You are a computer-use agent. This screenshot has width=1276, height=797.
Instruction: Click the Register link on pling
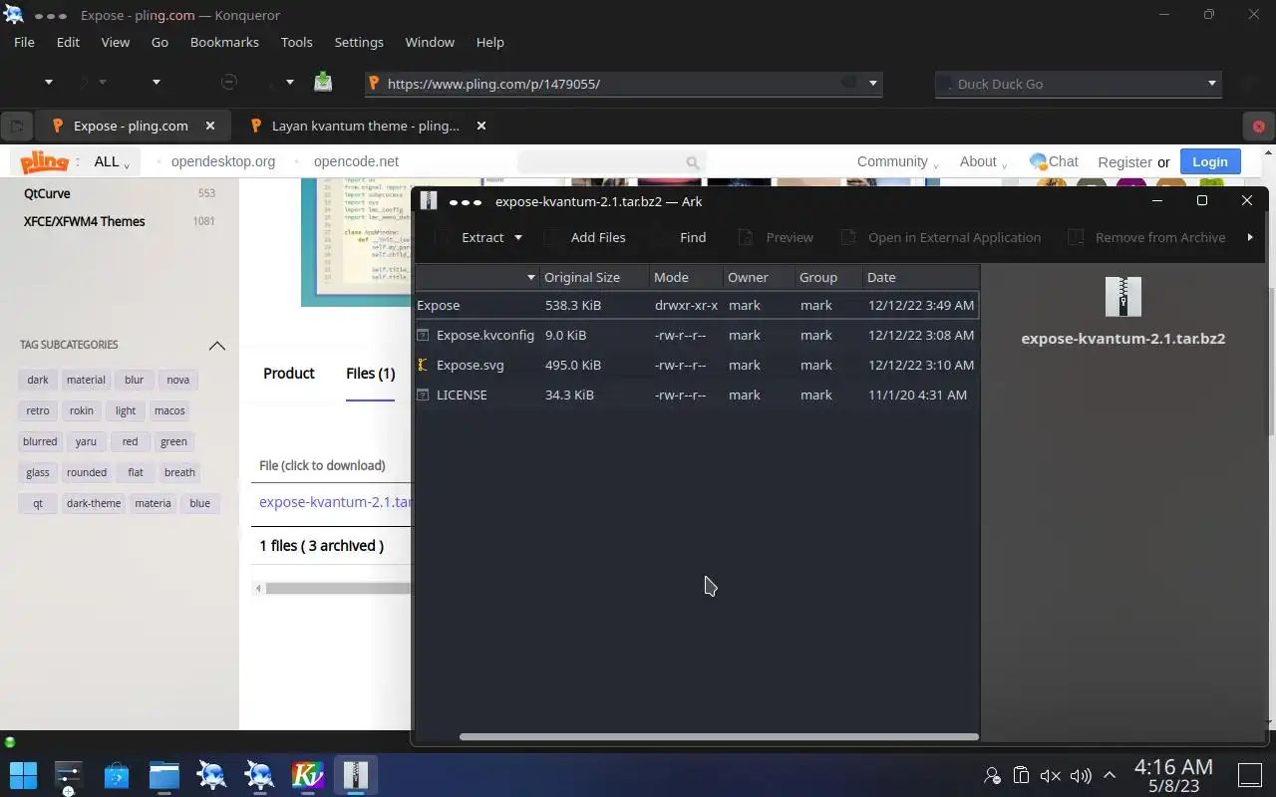point(1124,161)
